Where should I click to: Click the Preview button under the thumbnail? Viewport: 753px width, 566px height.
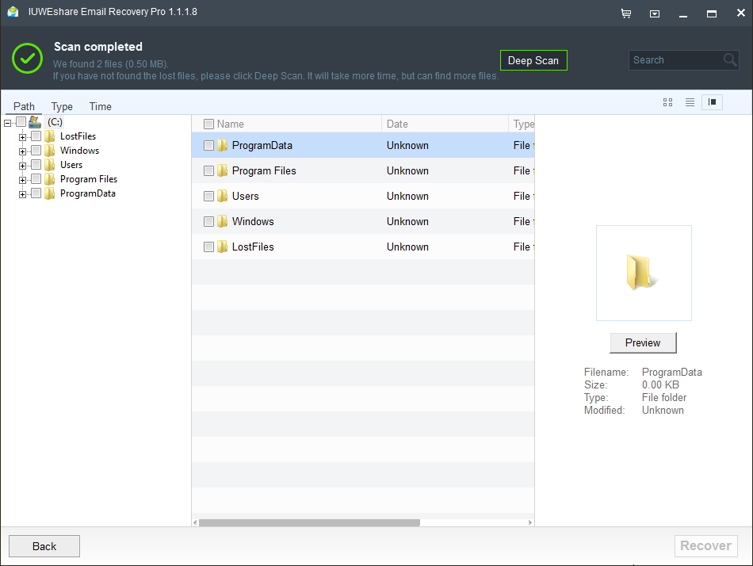coord(642,342)
